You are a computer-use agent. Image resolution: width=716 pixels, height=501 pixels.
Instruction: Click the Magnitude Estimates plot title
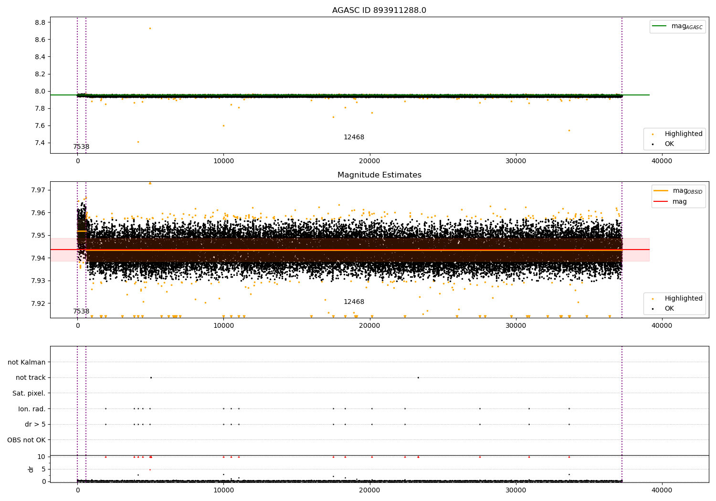point(379,175)
